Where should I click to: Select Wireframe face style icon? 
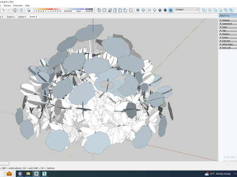point(149,10)
